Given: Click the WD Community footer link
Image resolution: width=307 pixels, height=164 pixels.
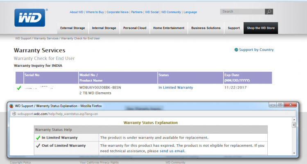Looking at the screenshot, I should coord(176,162).
